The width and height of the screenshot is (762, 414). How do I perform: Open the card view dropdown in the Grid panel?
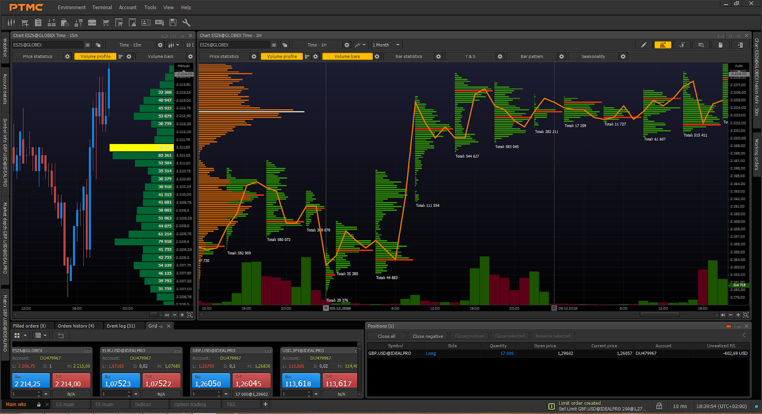42,335
